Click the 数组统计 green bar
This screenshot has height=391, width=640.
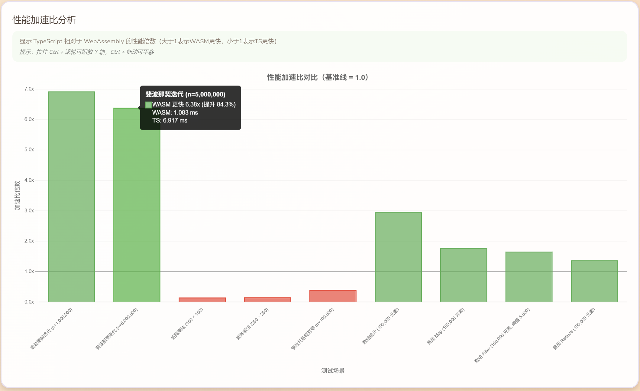coord(398,257)
